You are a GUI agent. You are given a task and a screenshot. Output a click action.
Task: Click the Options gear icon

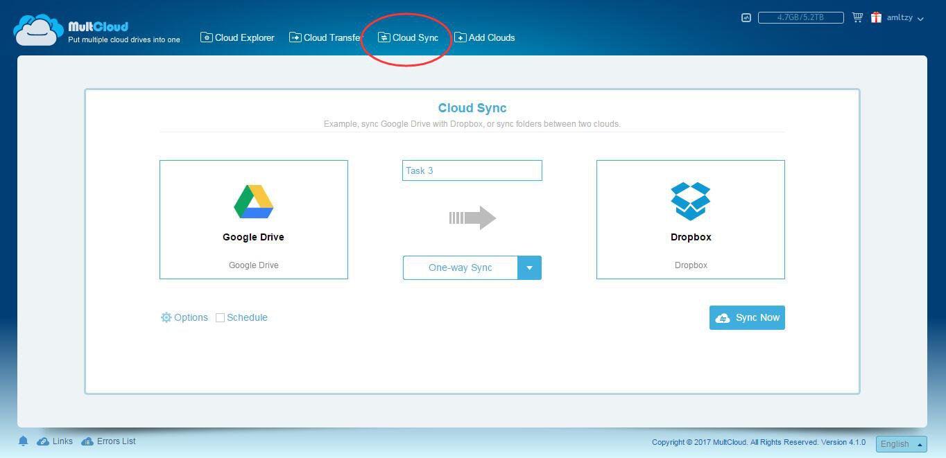(166, 317)
